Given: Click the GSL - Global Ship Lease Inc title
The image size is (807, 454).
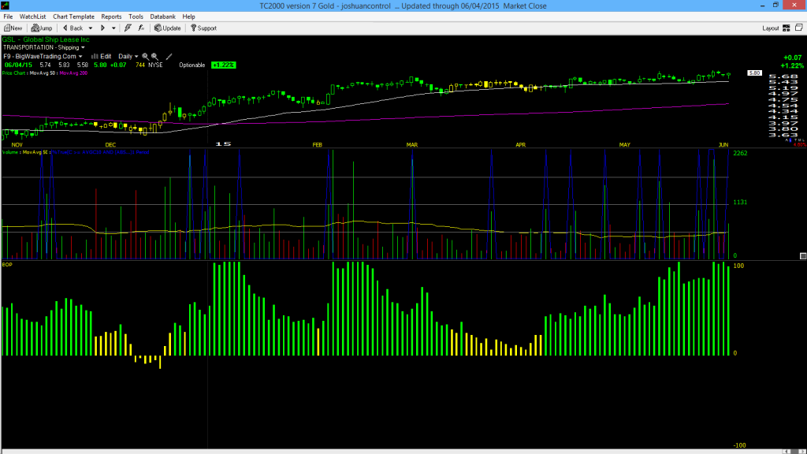Looking at the screenshot, I should point(46,39).
